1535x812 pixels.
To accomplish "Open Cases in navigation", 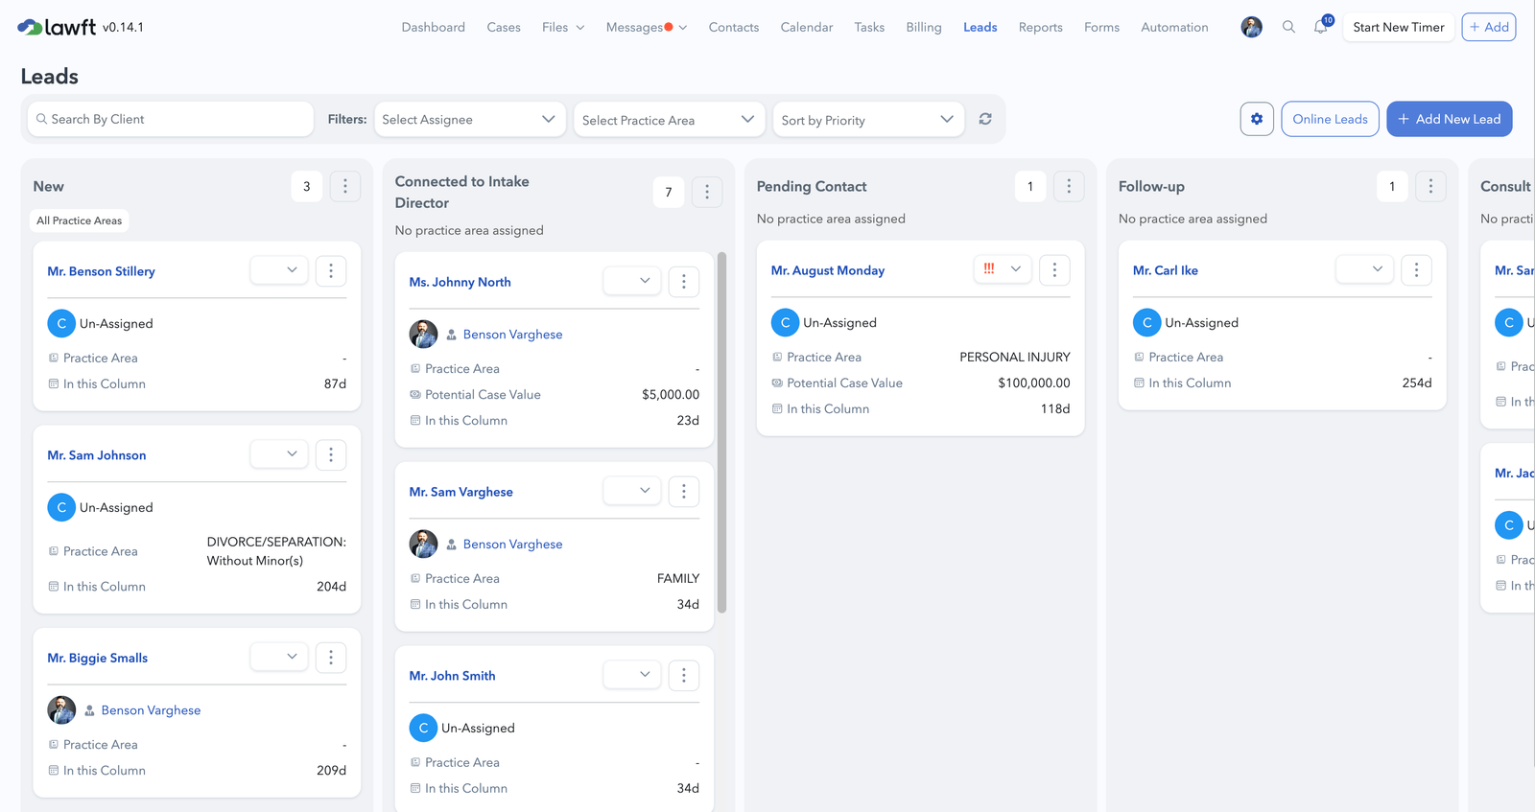I will (x=504, y=27).
